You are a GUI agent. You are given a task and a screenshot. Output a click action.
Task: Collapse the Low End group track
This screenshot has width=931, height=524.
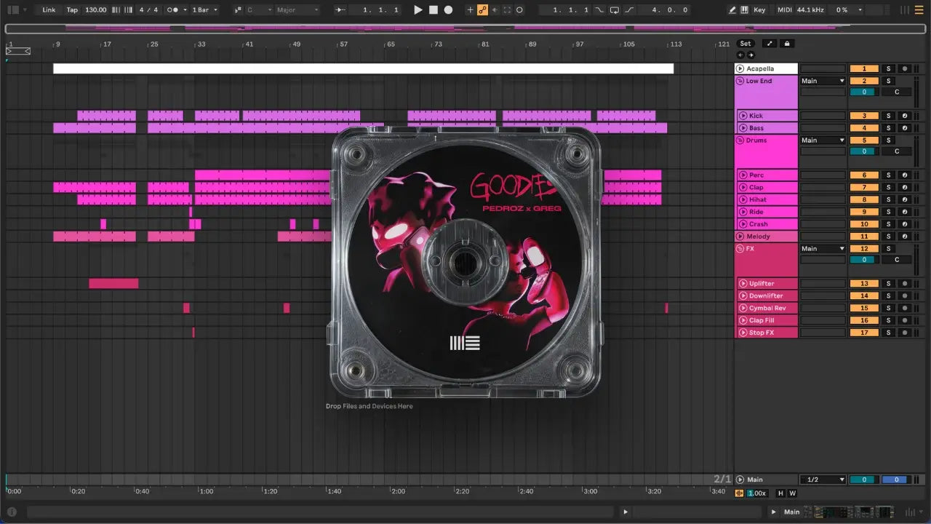pyautogui.click(x=740, y=81)
